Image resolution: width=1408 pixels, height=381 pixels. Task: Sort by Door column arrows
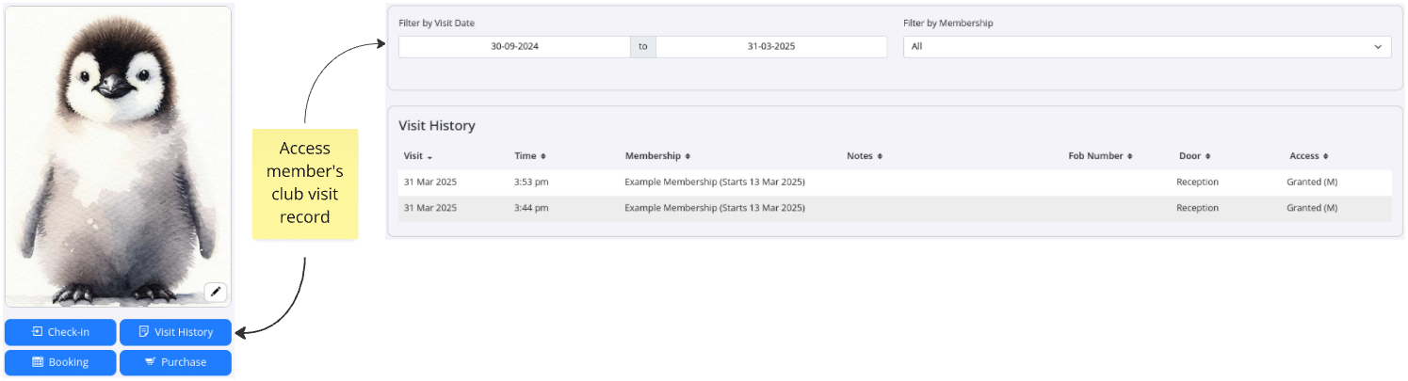pos(1208,156)
